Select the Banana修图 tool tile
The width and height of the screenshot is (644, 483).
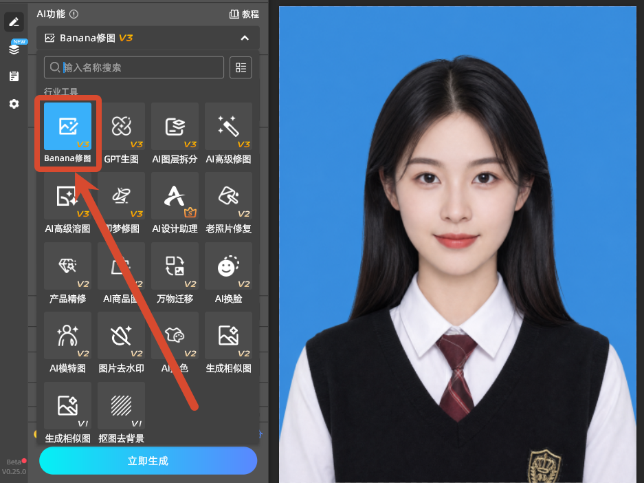point(68,126)
